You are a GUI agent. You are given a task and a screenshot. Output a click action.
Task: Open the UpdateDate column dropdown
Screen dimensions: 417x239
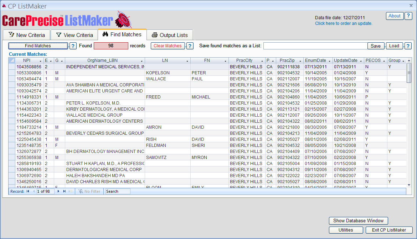tap(361, 61)
